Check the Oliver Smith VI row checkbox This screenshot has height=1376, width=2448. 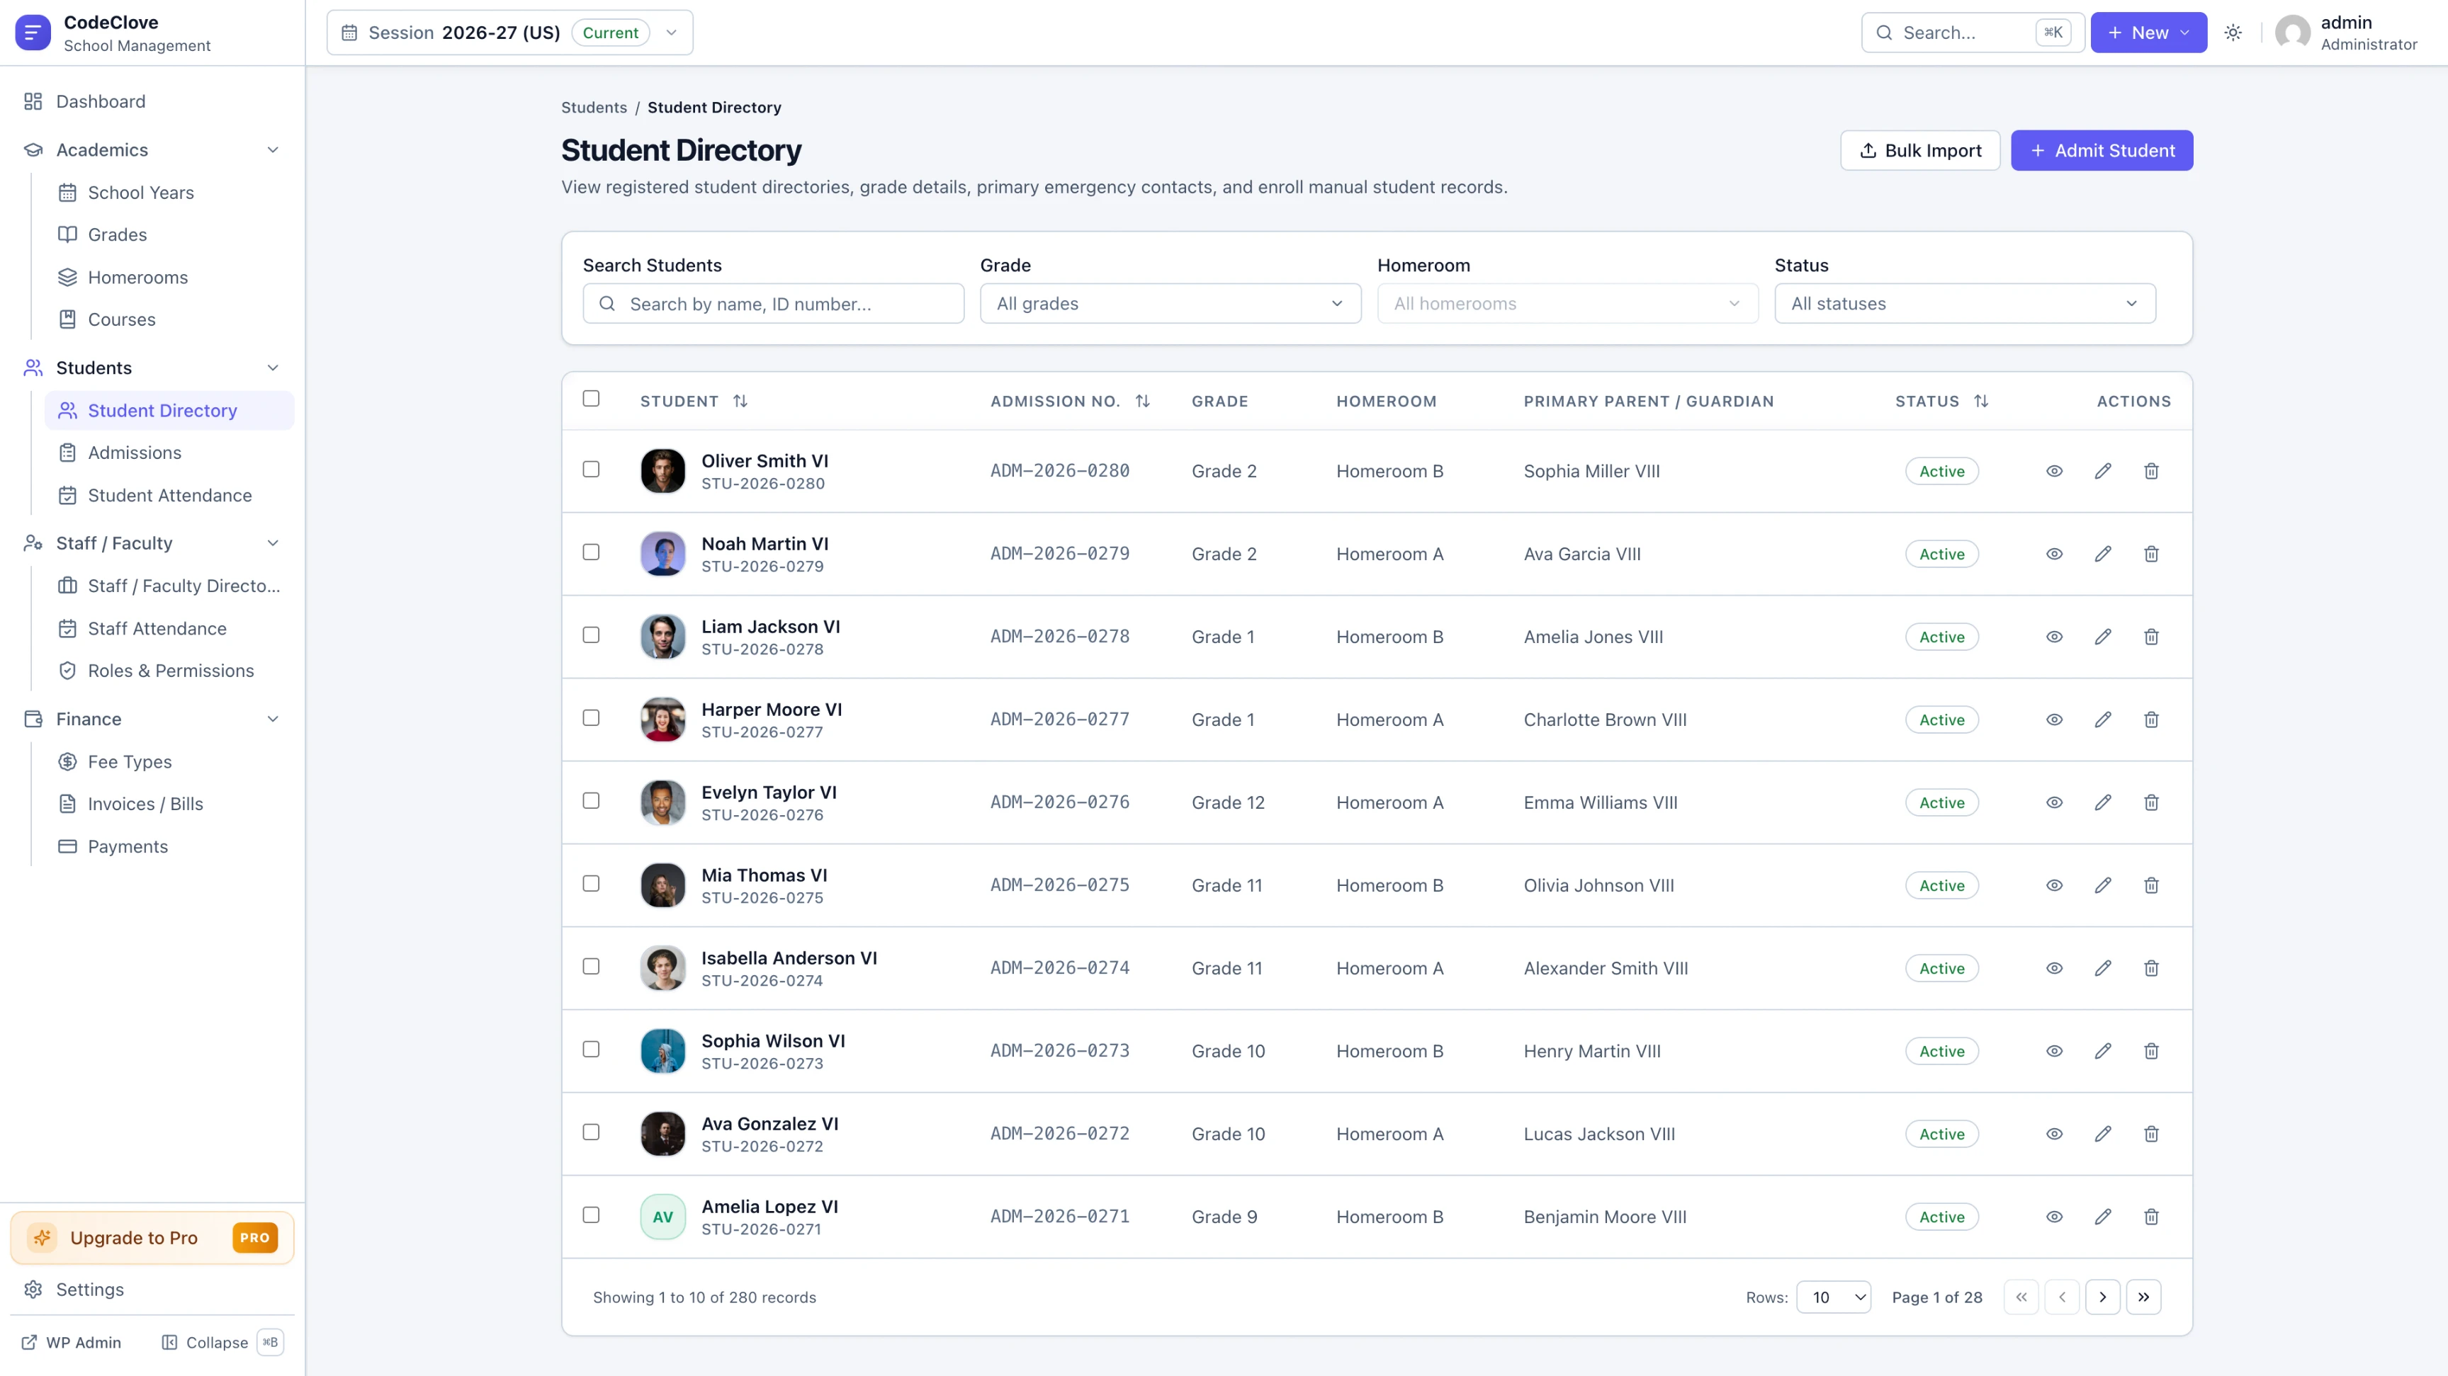click(591, 469)
